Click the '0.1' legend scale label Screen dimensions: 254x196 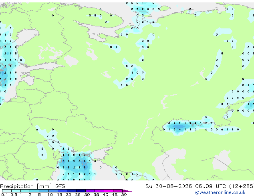[x=4, y=194]
